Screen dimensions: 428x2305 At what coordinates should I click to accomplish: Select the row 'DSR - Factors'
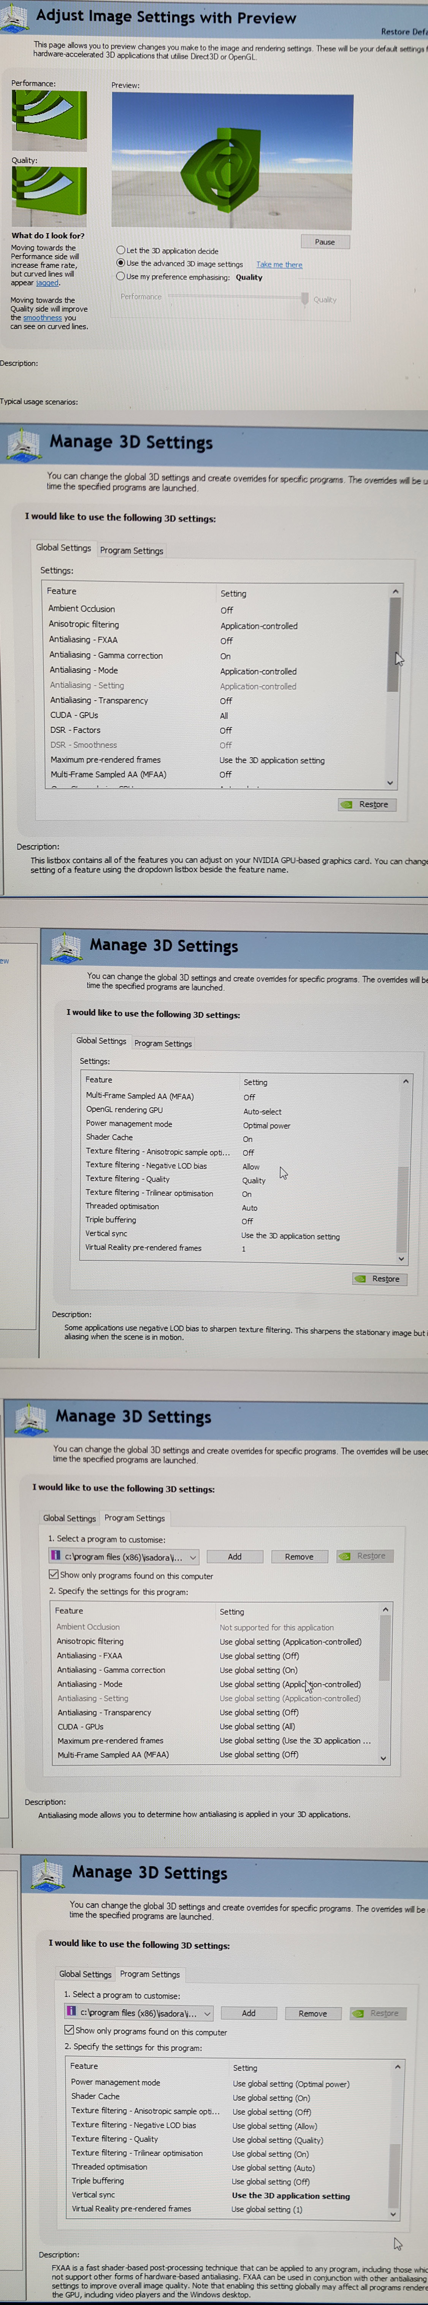219,730
